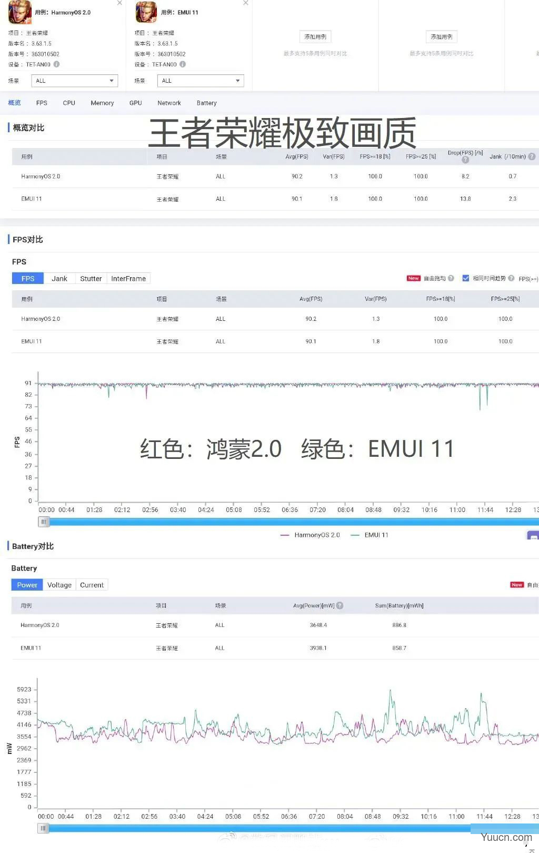
Task: Switch to the GPU tab
Action: [135, 103]
